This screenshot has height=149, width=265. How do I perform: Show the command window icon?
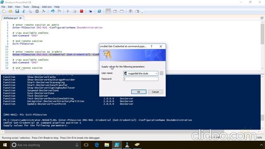131,11
